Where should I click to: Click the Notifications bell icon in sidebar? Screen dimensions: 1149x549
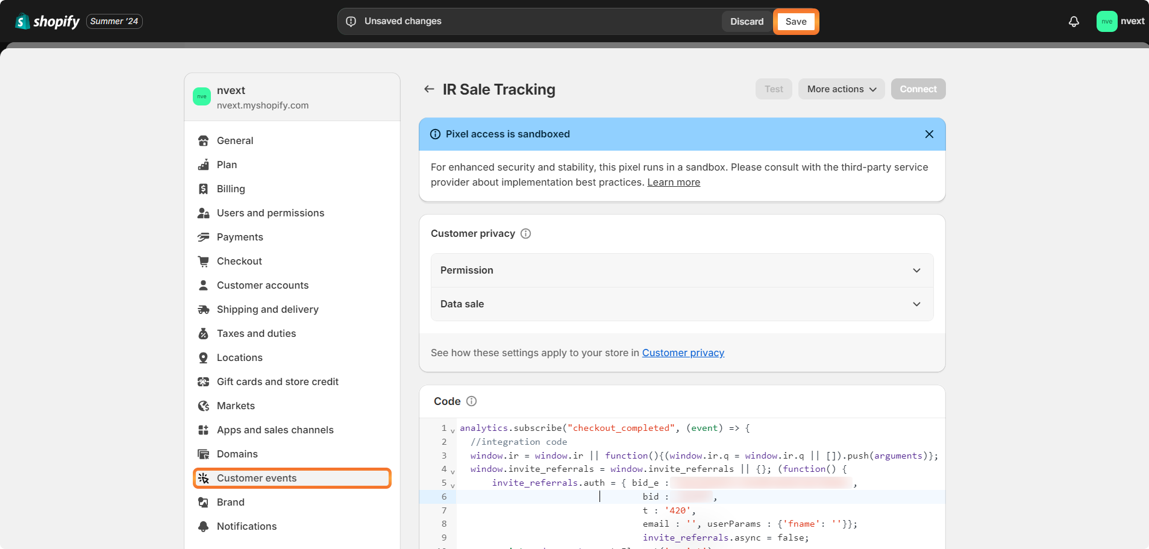pyautogui.click(x=204, y=526)
